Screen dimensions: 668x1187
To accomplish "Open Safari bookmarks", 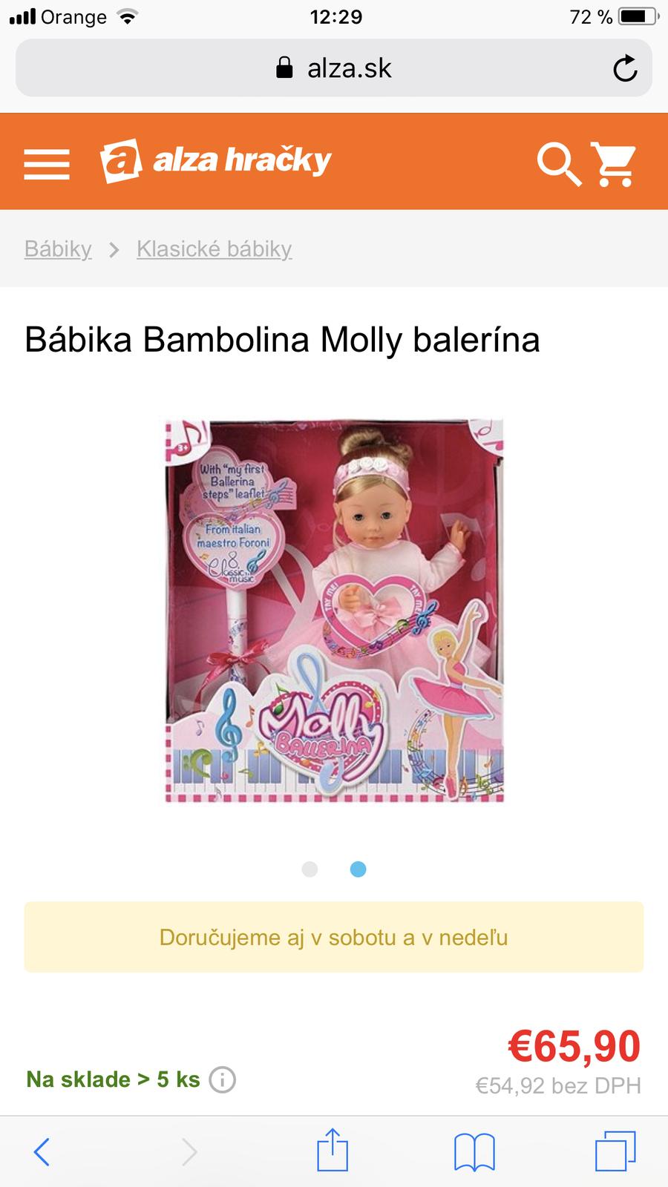I will coord(474,1152).
